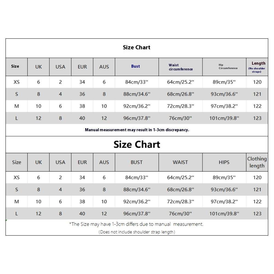Click the large "Size Chart" heading

click(x=137, y=144)
